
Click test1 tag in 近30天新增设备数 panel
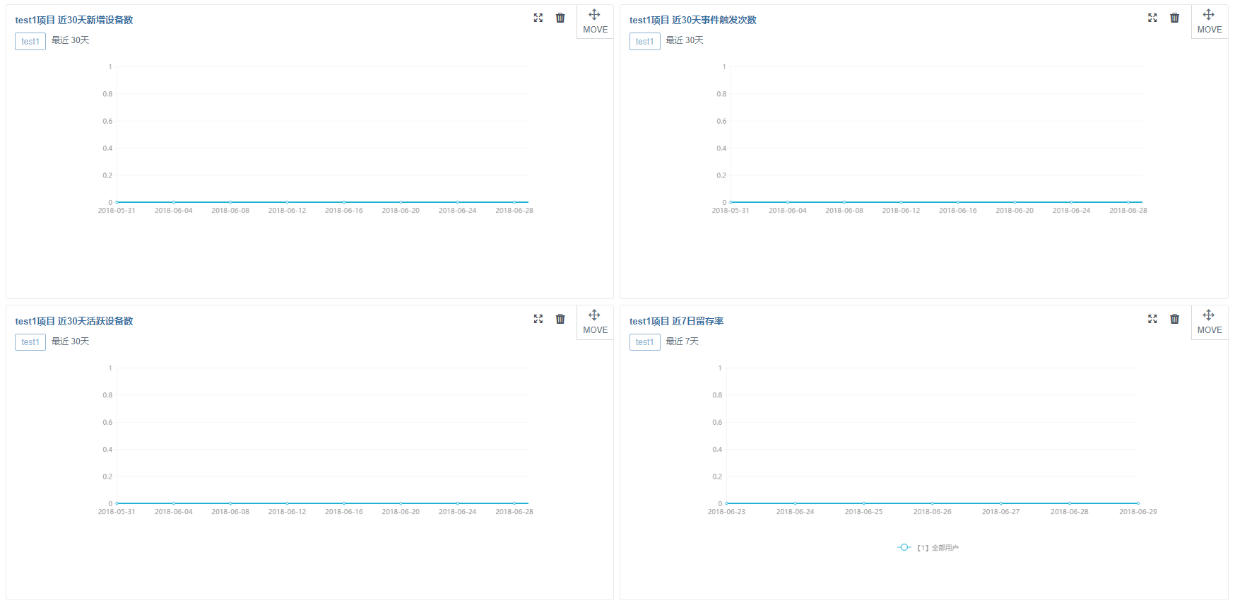(x=30, y=41)
